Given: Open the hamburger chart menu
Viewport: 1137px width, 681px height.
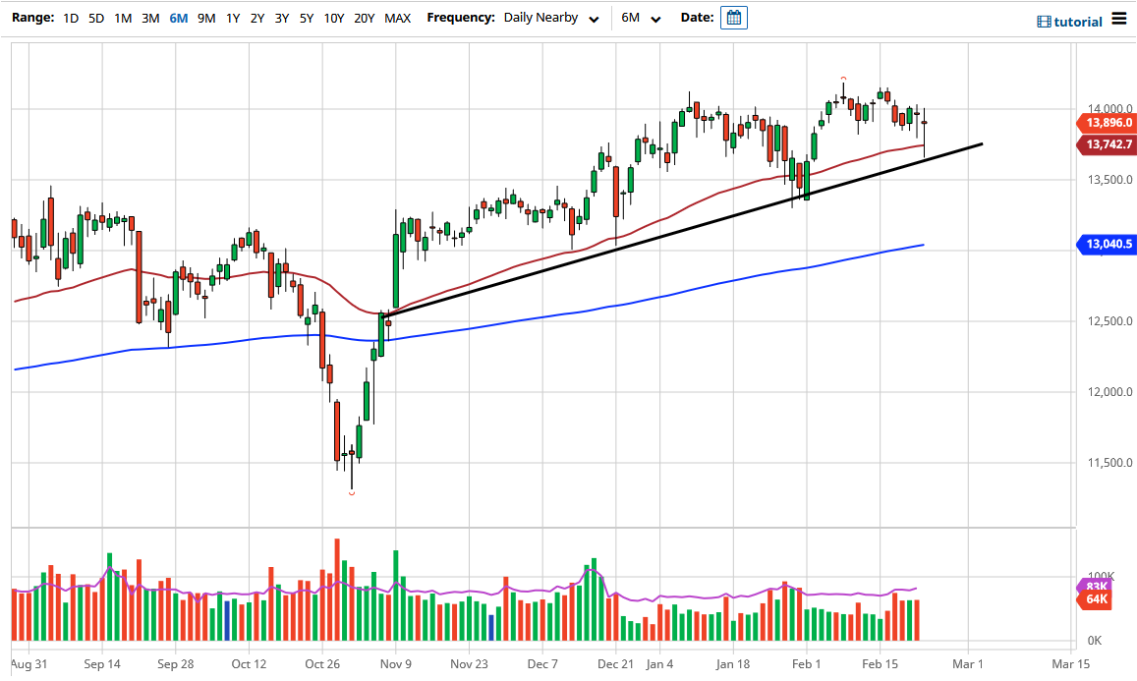Looking at the screenshot, I should tap(1120, 17).
